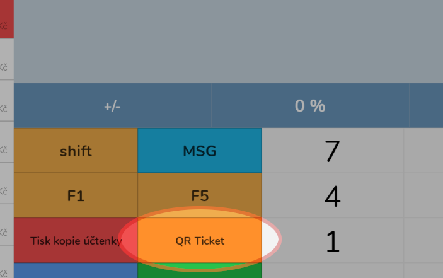Tap the highlighted QR Ticket button
This screenshot has width=443, height=278.
[x=199, y=241]
